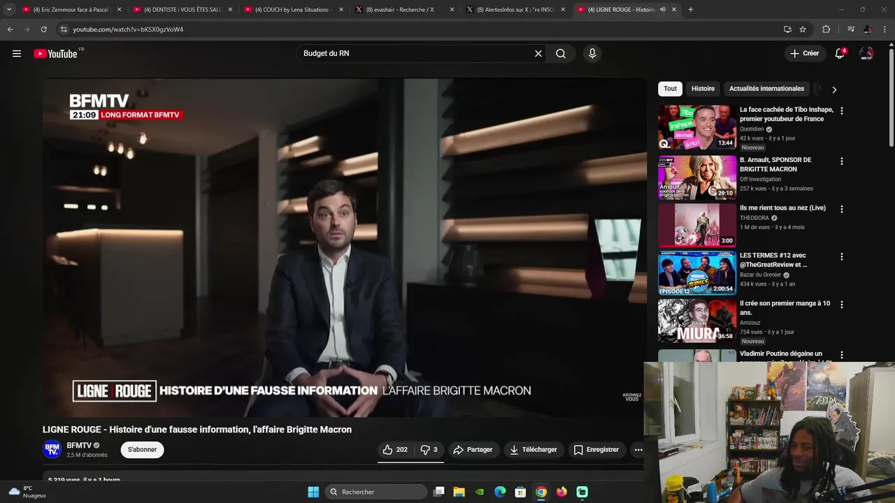
Task: Go to the YouTube home logo
Action: tap(55, 54)
